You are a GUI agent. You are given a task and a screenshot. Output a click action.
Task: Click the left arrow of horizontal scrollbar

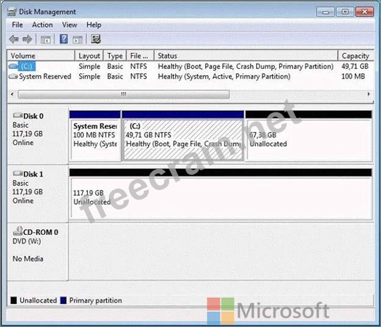click(x=12, y=94)
